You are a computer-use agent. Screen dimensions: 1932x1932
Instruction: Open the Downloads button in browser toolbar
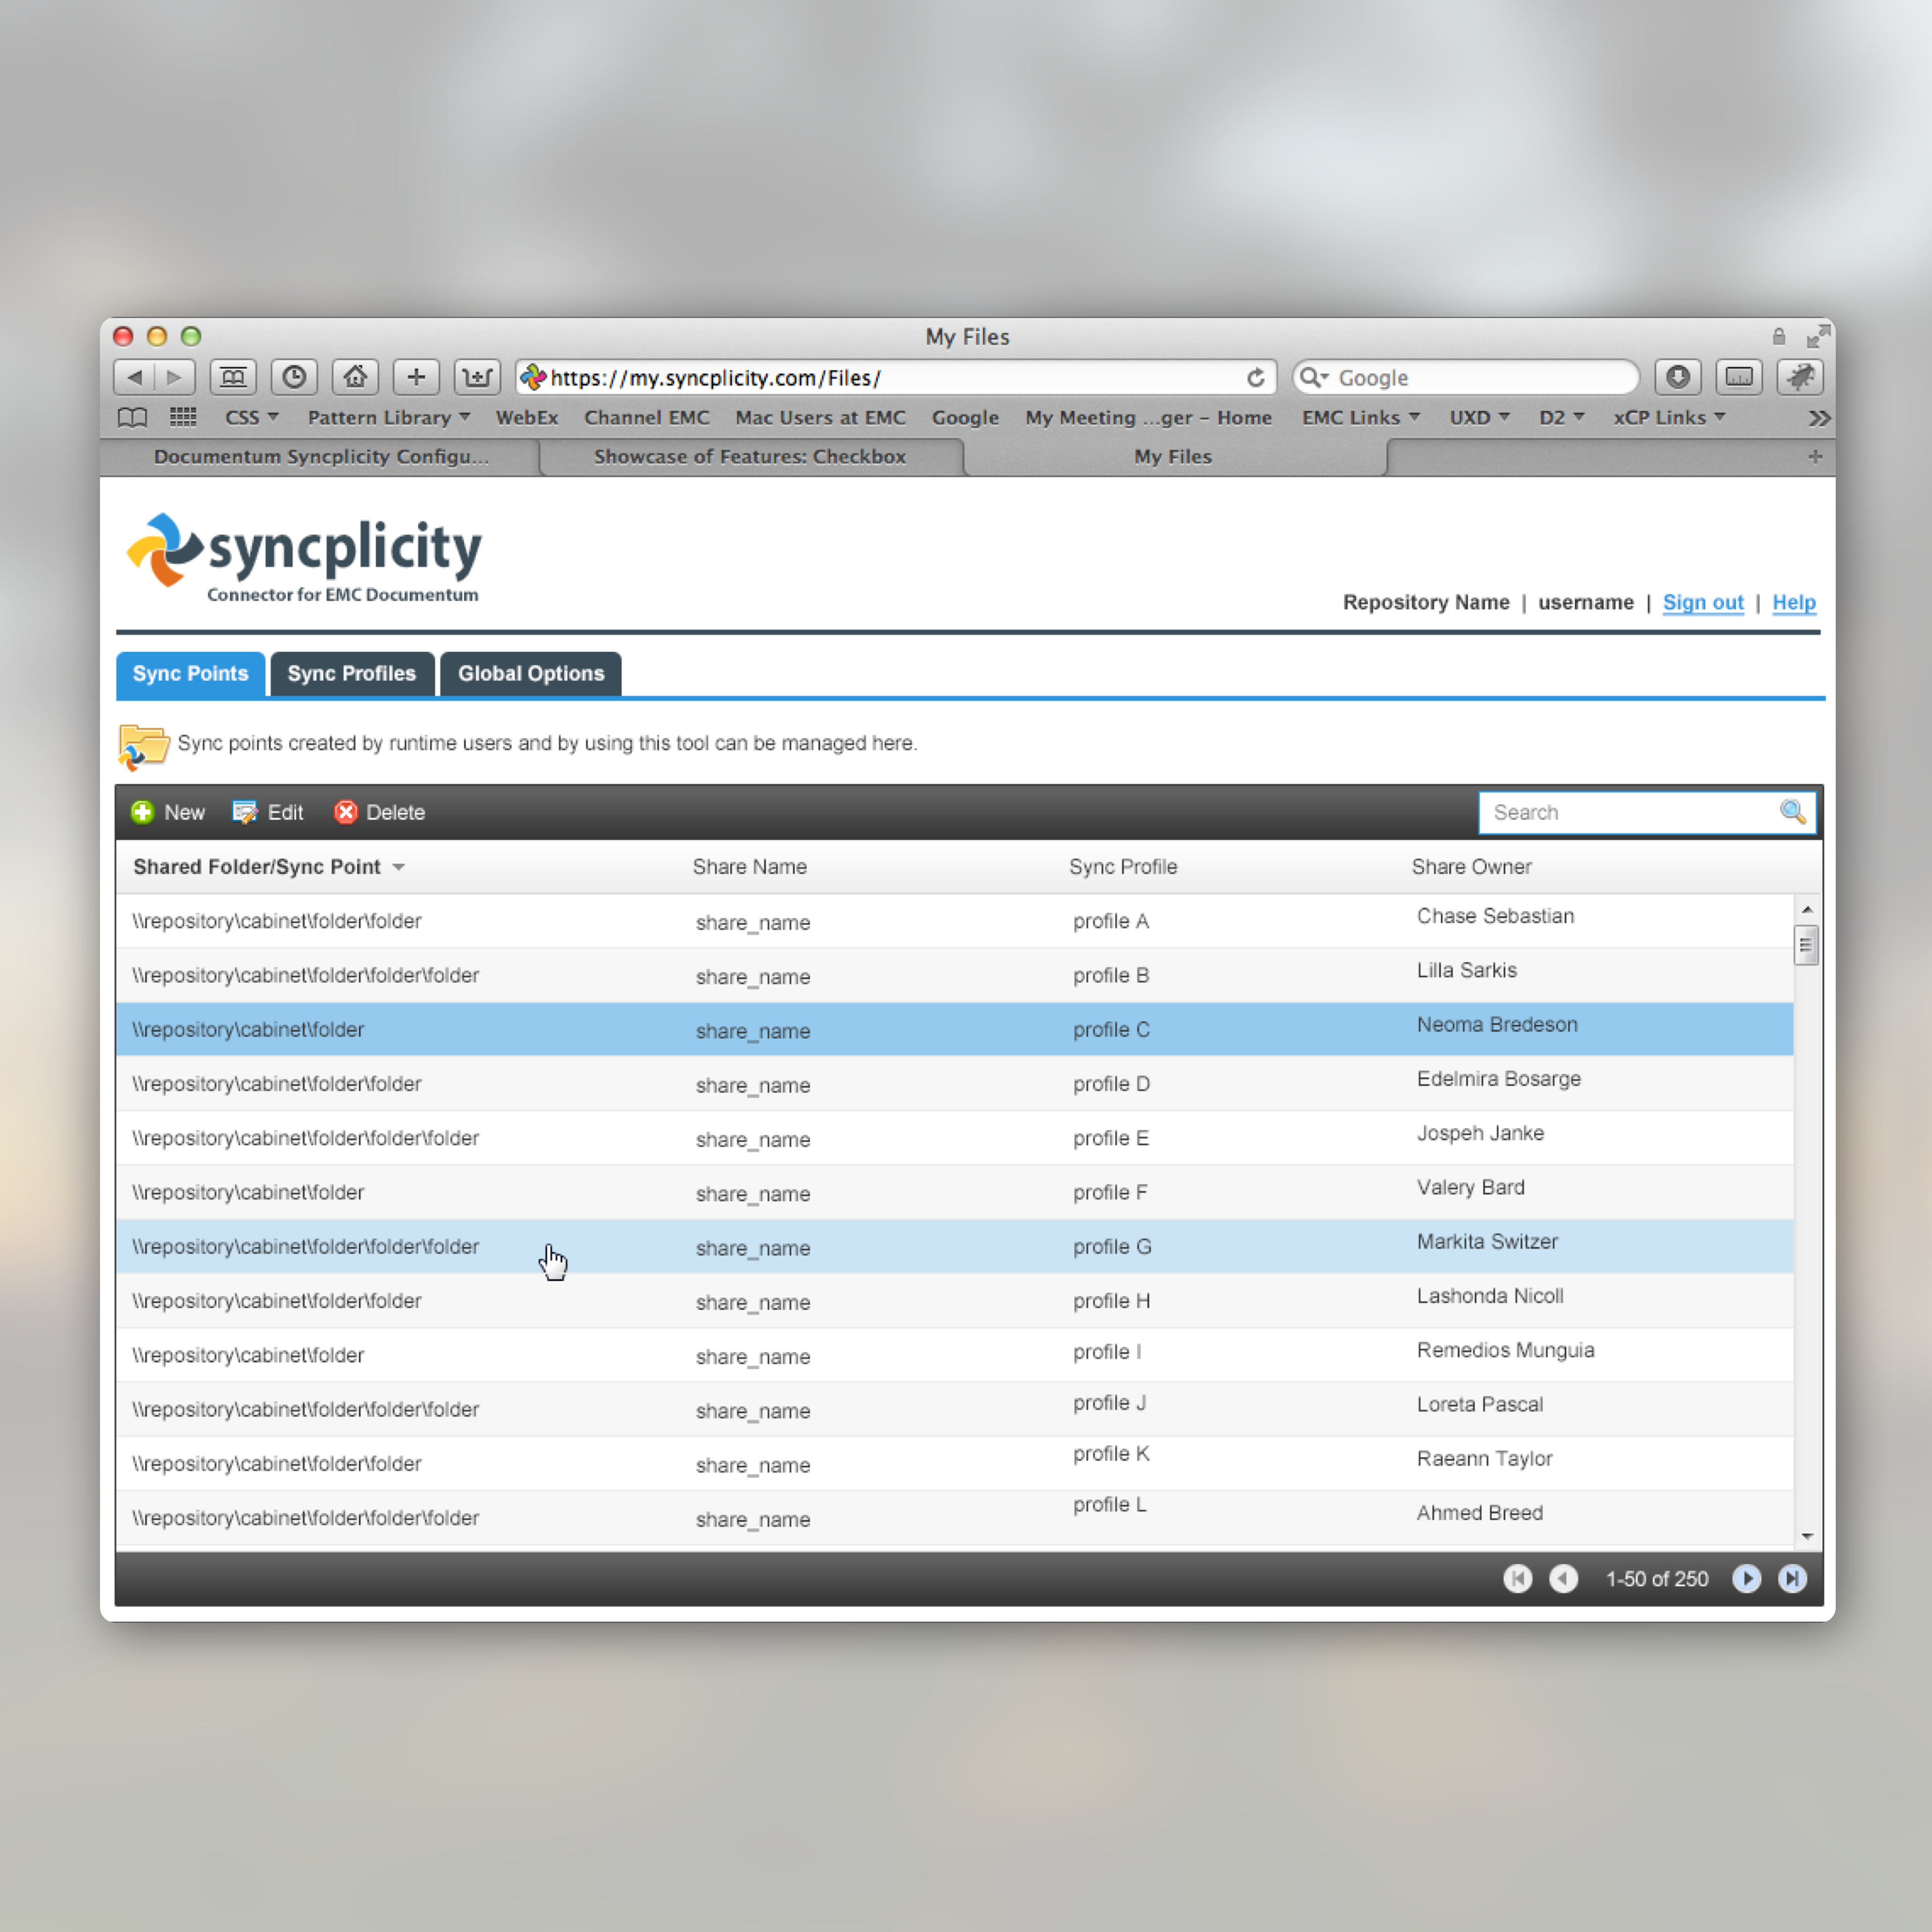pos(1678,377)
